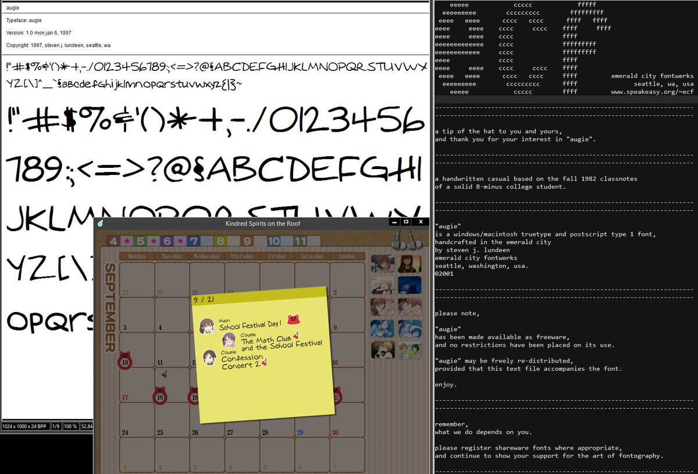Viewport: 698px width, 474px height.
Task: Click the red bear marker on September 10
Action: pos(125,361)
